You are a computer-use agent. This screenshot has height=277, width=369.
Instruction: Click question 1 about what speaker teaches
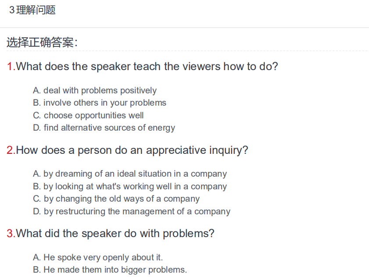point(142,67)
